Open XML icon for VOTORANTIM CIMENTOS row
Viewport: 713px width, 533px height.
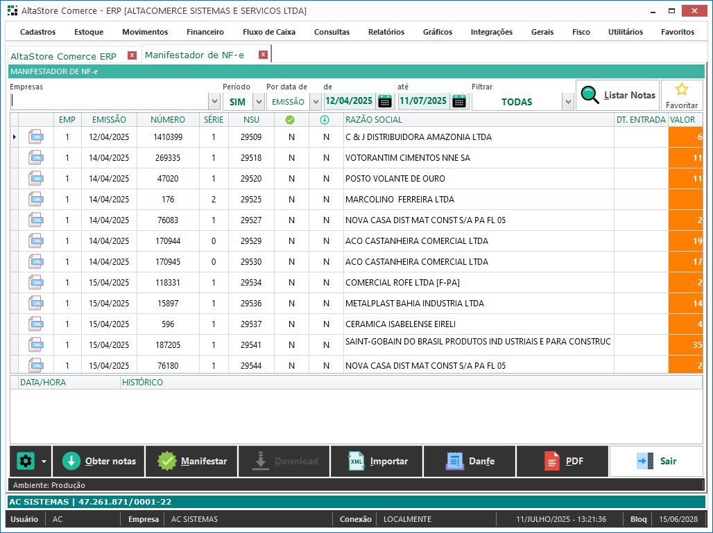pos(35,157)
